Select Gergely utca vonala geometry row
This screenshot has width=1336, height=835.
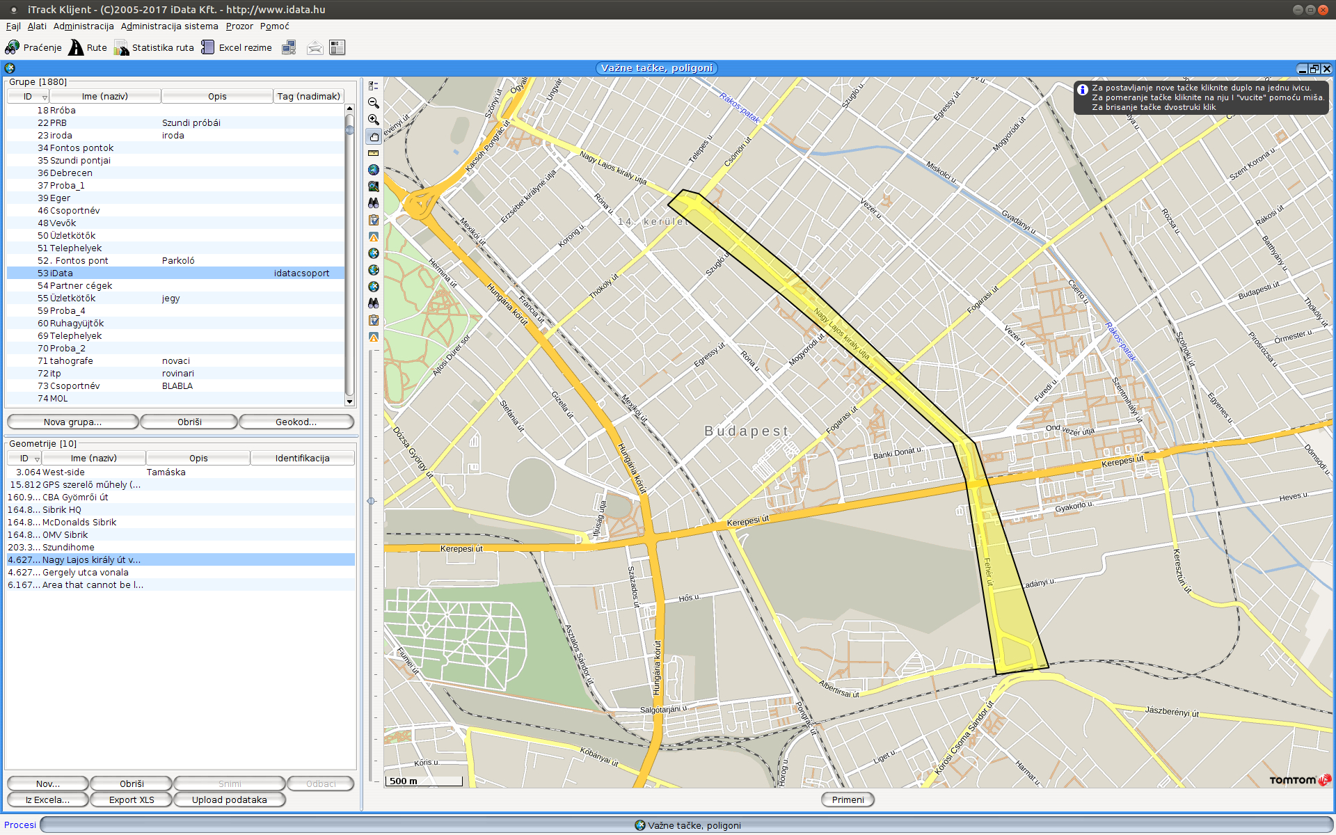pyautogui.click(x=85, y=573)
